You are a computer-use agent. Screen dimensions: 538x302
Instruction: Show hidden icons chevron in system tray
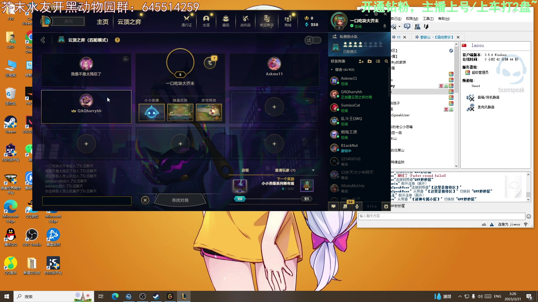pos(460,296)
